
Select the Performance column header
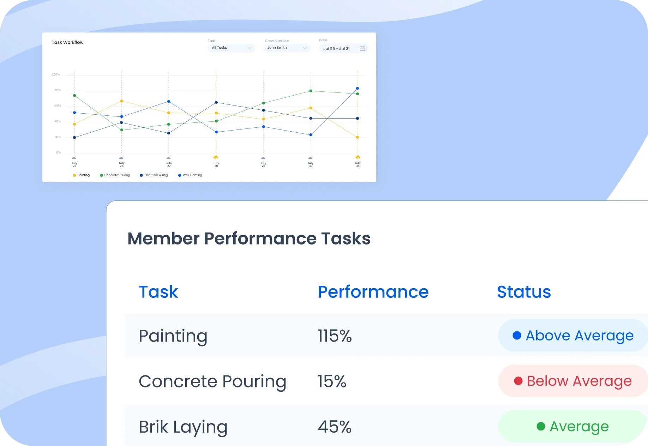point(373,292)
